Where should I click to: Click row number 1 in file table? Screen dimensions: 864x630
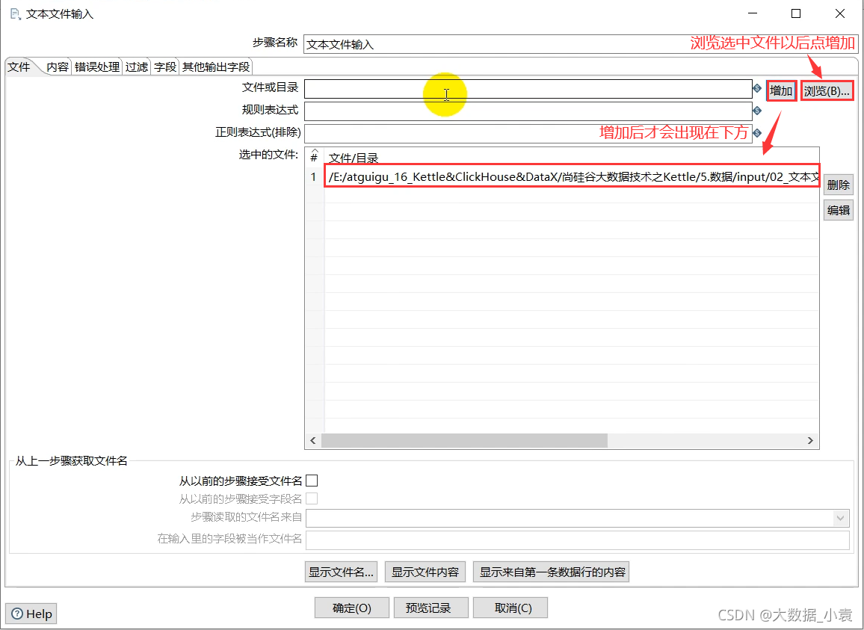pos(314,177)
